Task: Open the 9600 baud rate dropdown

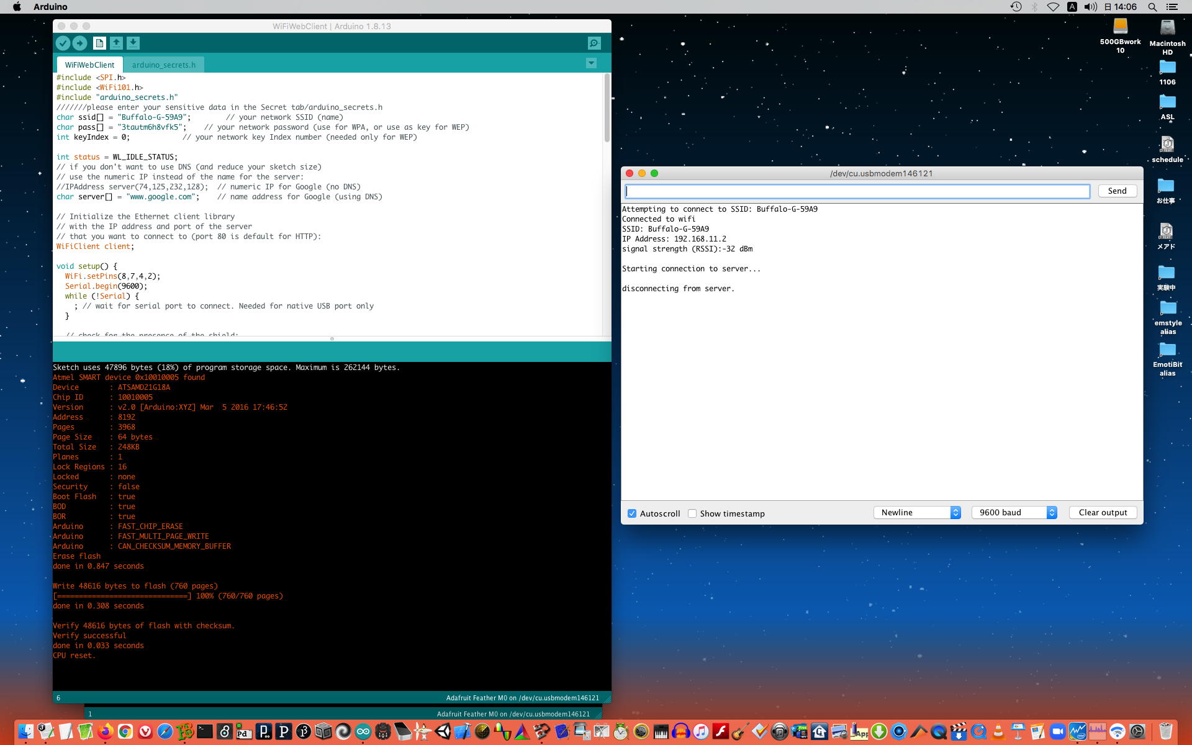Action: pyautogui.click(x=1014, y=512)
